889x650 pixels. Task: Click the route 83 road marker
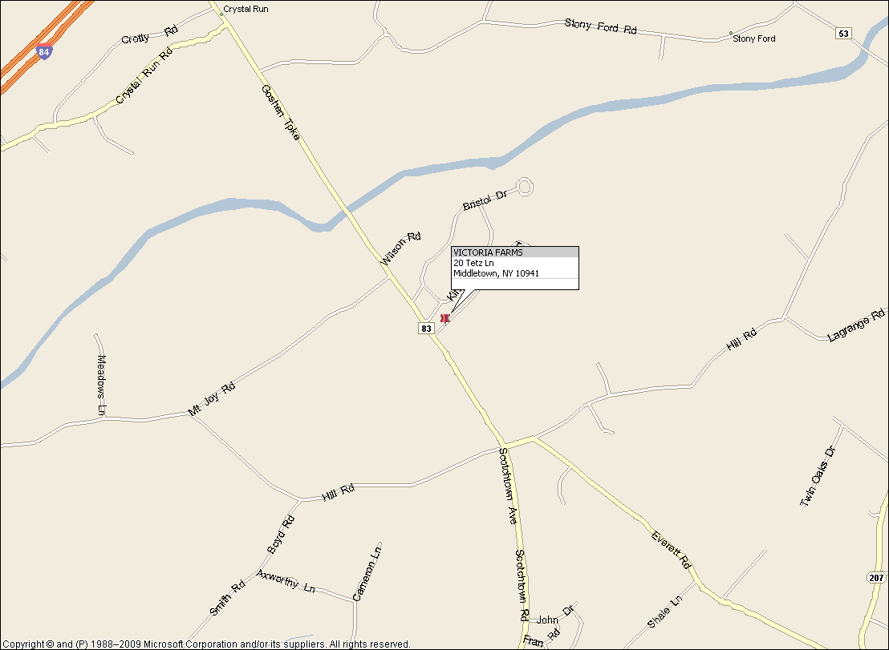426,329
